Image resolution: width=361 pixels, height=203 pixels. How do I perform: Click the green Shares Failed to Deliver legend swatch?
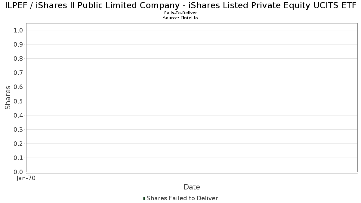(144, 198)
